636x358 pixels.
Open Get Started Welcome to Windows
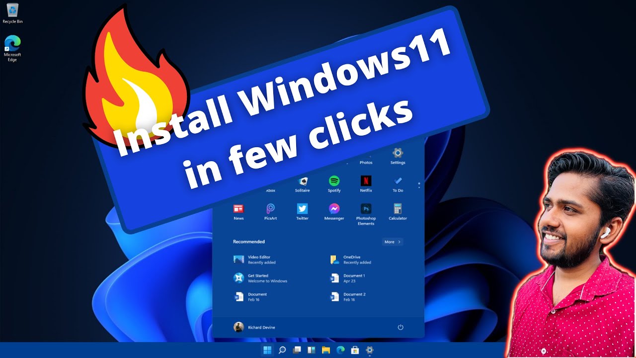[260, 278]
